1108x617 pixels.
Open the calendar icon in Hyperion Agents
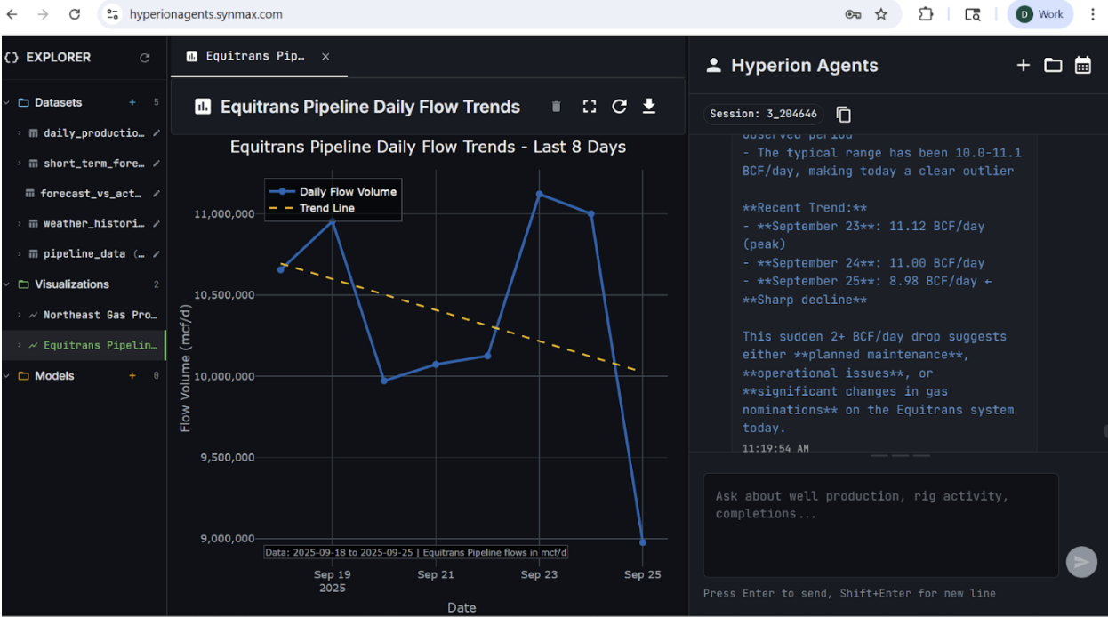pyautogui.click(x=1082, y=65)
